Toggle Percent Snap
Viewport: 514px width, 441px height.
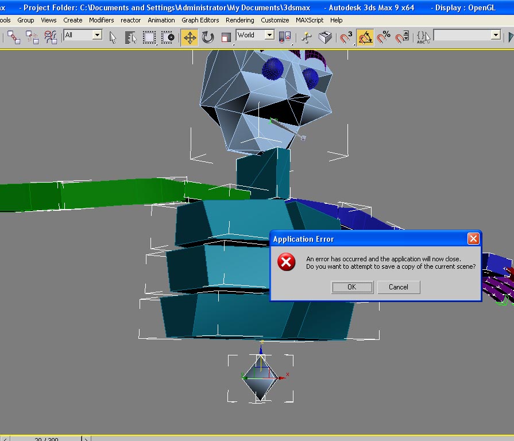384,37
